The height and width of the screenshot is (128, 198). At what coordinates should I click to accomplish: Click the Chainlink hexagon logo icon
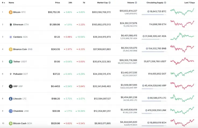point(10,111)
